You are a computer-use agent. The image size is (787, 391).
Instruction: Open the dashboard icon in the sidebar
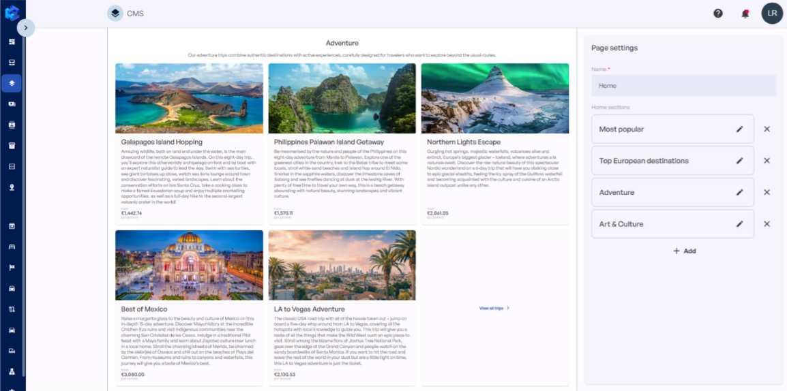[x=12, y=41]
